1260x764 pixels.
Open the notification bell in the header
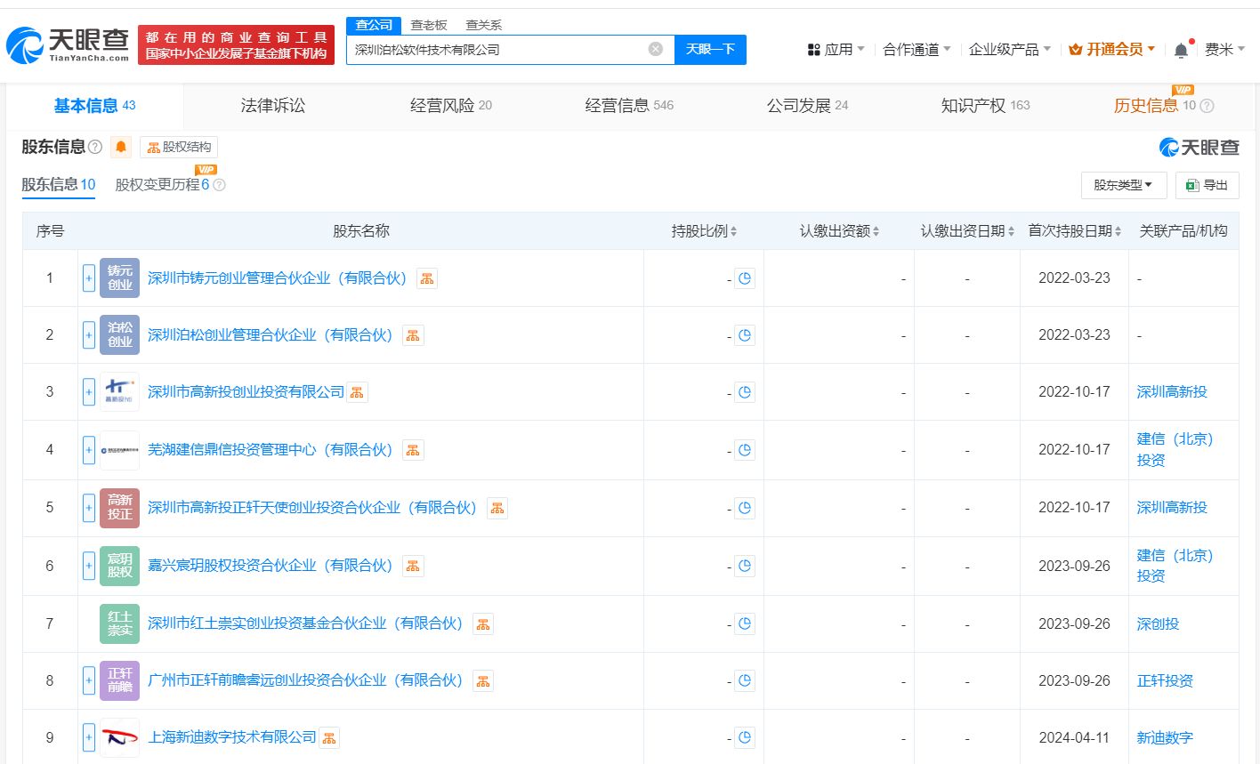coord(1181,50)
